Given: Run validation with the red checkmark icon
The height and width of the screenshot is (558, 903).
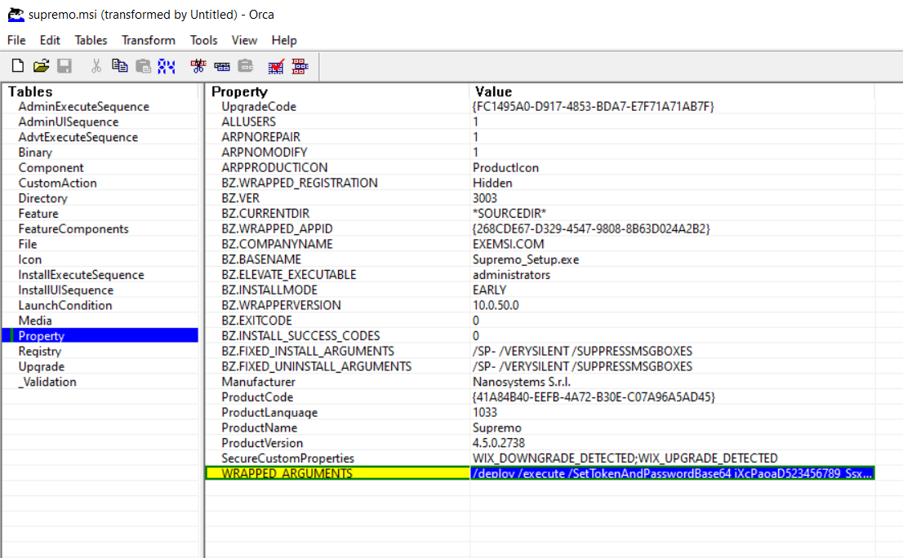Looking at the screenshot, I should pyautogui.click(x=277, y=66).
